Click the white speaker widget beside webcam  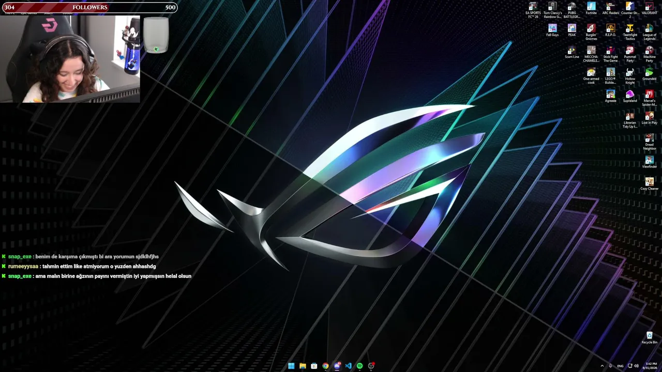[156, 35]
